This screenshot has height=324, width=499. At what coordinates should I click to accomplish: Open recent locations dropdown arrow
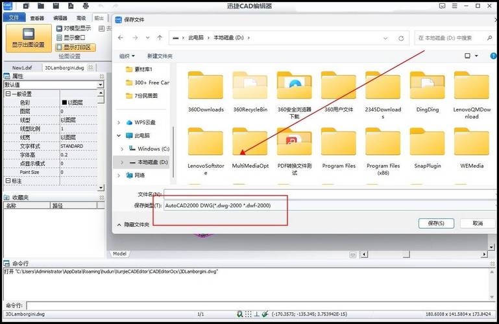(148, 38)
